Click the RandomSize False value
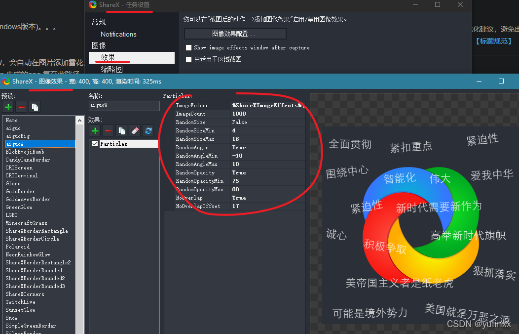Image resolution: width=519 pixels, height=334 pixels. coord(268,122)
